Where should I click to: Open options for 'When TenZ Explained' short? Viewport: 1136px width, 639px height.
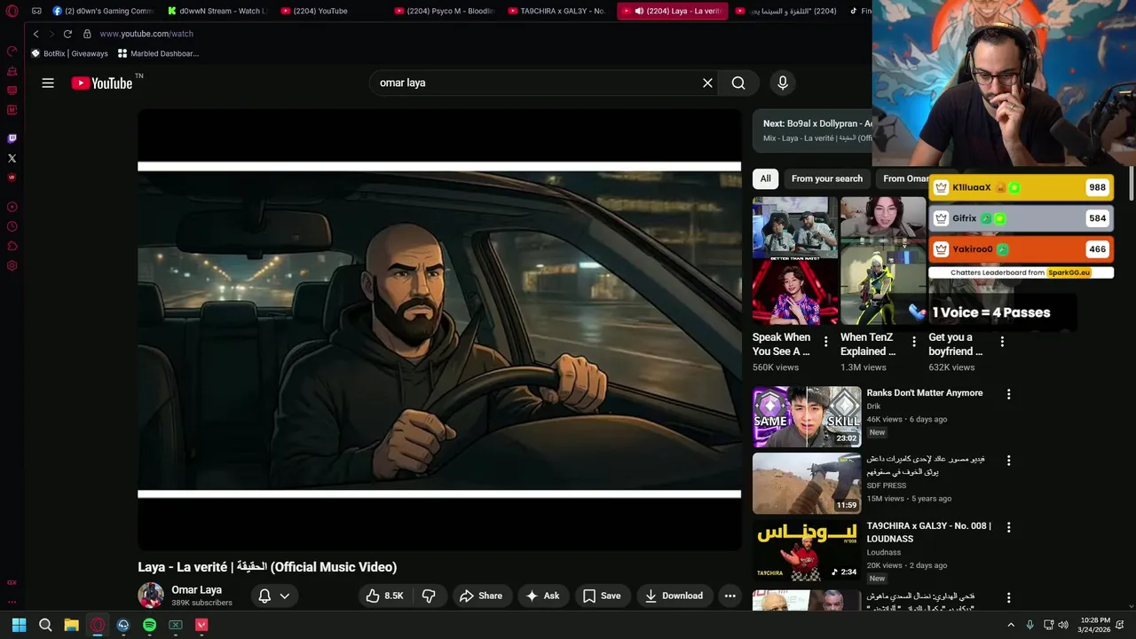tap(914, 342)
